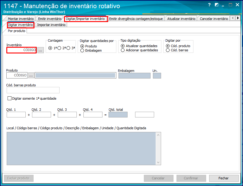Open help via question mark icon
Viewport: 243px width, 186px height.
point(209,5)
